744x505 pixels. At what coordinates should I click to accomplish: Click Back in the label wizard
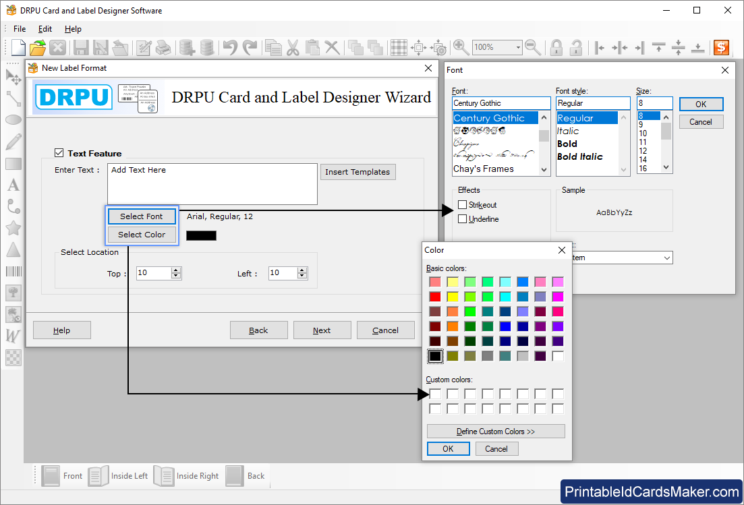pos(258,330)
